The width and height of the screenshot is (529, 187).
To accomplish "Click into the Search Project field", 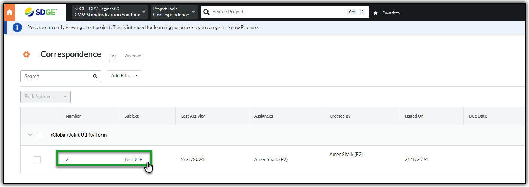I will click(277, 12).
